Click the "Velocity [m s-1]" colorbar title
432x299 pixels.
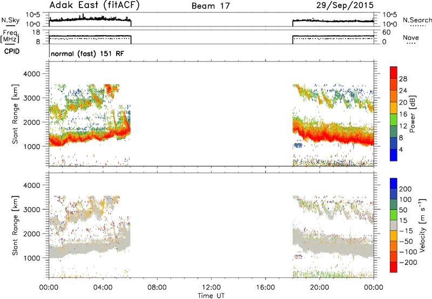[422, 225]
